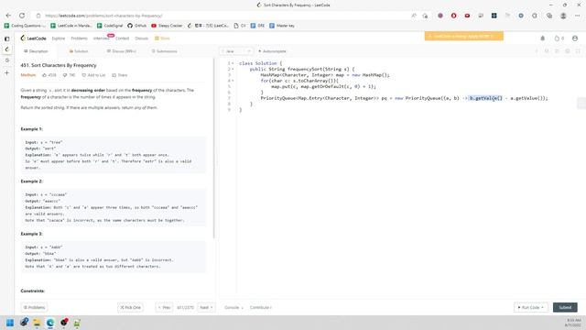Switch to the Submissions tab

165,51
